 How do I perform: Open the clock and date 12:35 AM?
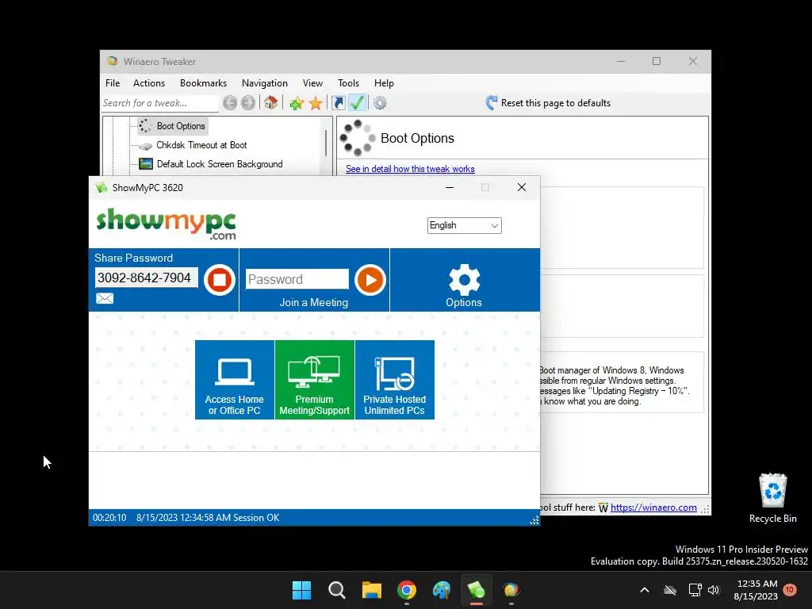[756, 590]
